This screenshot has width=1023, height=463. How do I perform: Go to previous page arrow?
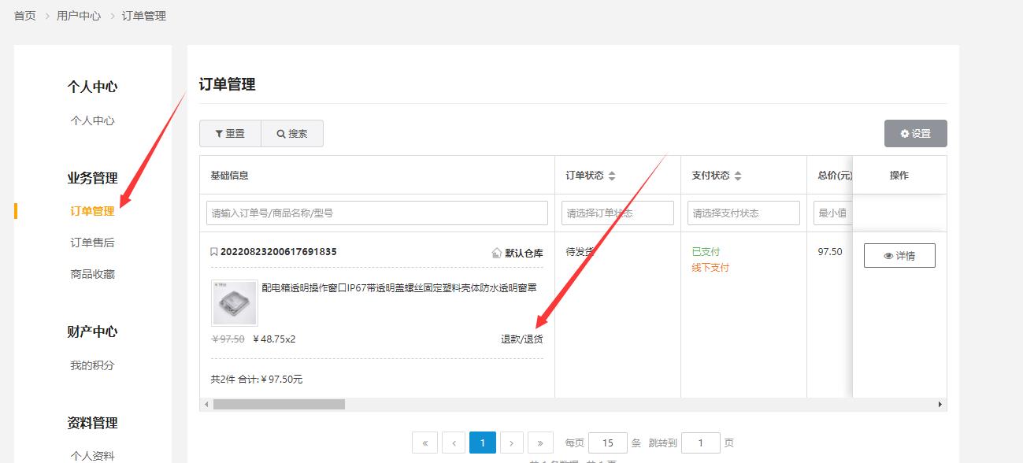[454, 443]
